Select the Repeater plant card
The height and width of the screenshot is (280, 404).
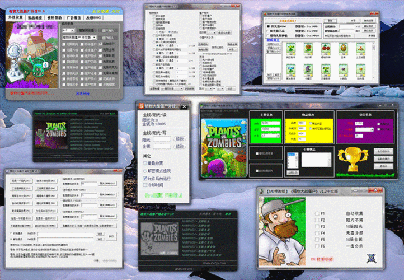pos(326,71)
